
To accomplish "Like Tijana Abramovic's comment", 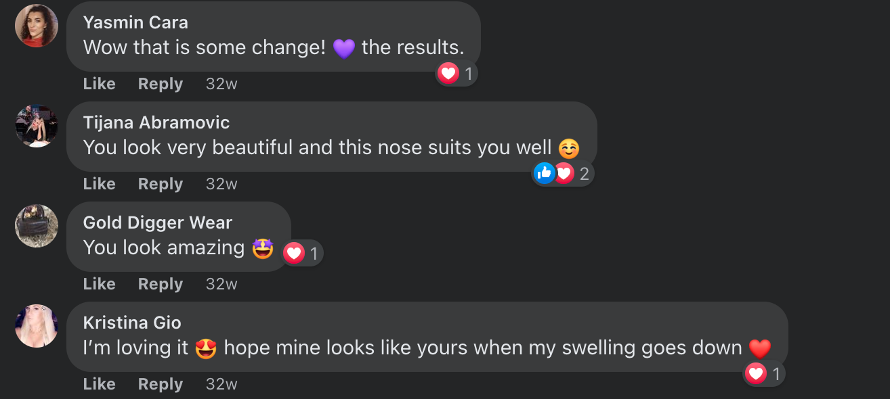I will [100, 184].
